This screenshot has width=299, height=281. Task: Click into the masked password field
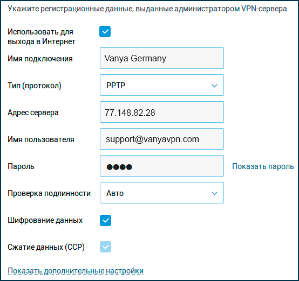(162, 166)
